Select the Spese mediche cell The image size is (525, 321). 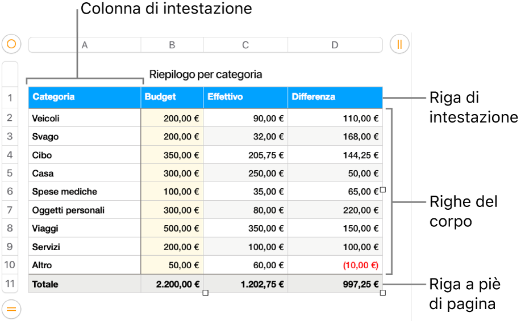pos(85,191)
